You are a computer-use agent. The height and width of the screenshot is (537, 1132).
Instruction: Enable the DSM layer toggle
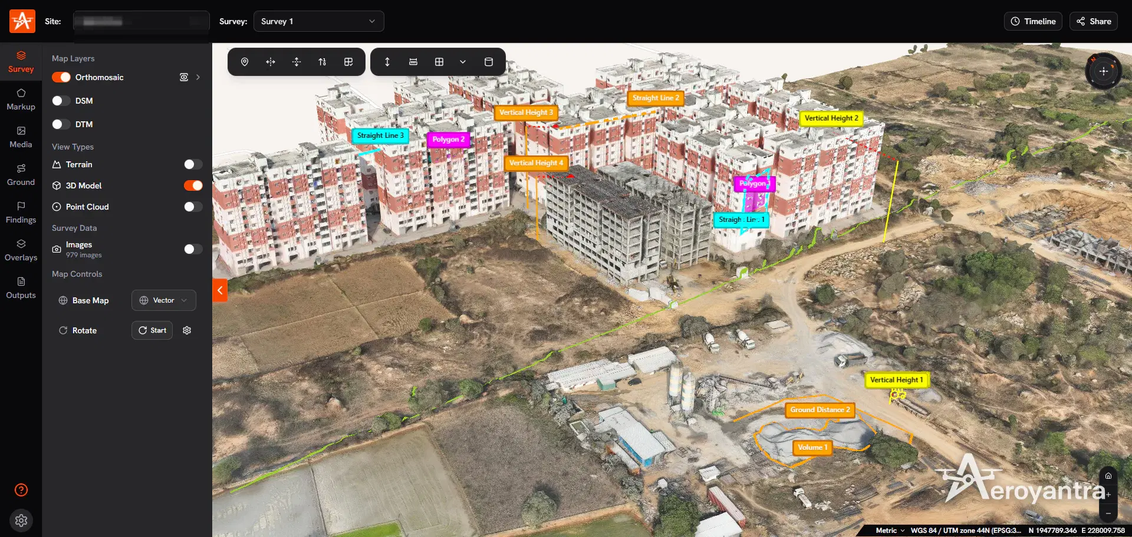click(x=61, y=101)
